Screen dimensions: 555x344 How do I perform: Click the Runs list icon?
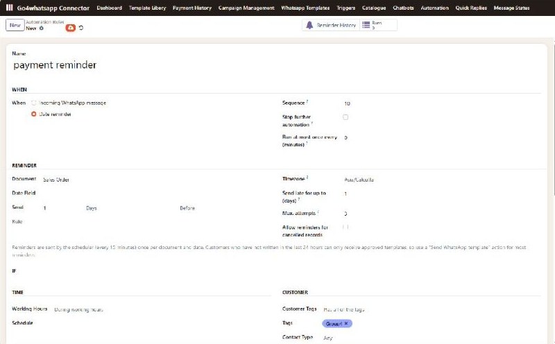coord(366,25)
